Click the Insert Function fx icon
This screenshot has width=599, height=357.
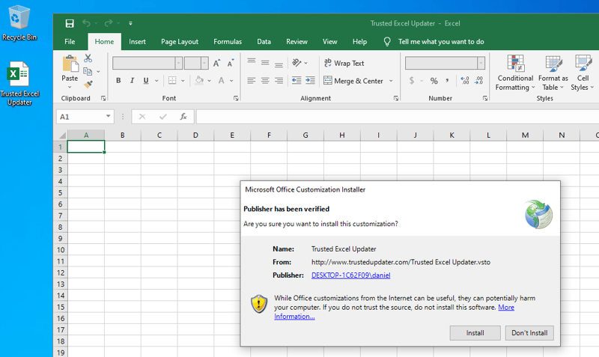click(183, 117)
